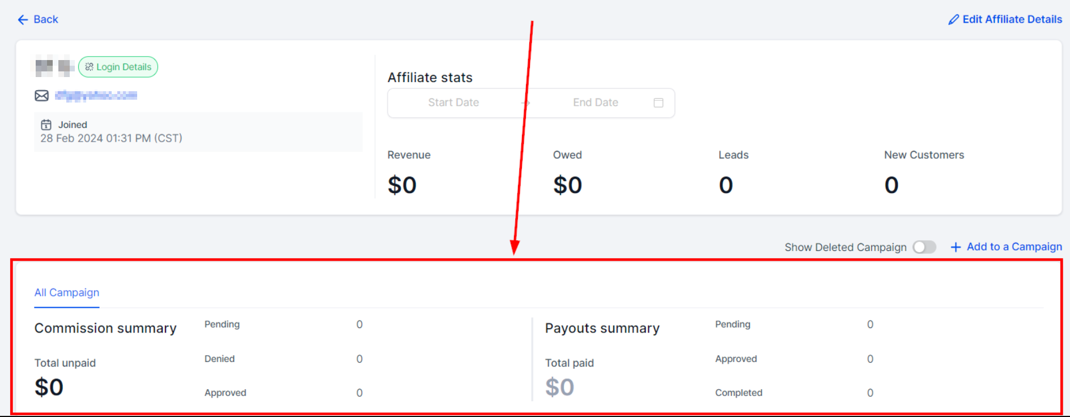Go Back to previous page
This screenshot has height=417, width=1070.
[45, 19]
